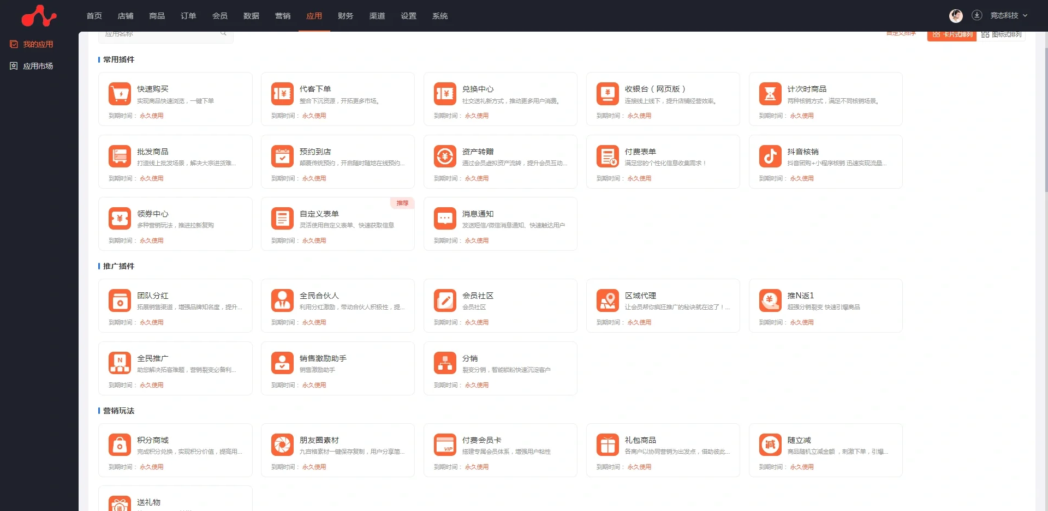This screenshot has height=511, width=1048.
Task: Open the 积分商城 bag icon
Action: (x=120, y=445)
